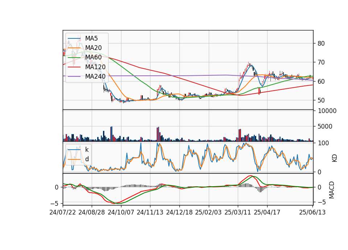Click the orange MA20 legend line sample
This screenshot has width=348, height=250.
[74, 48]
